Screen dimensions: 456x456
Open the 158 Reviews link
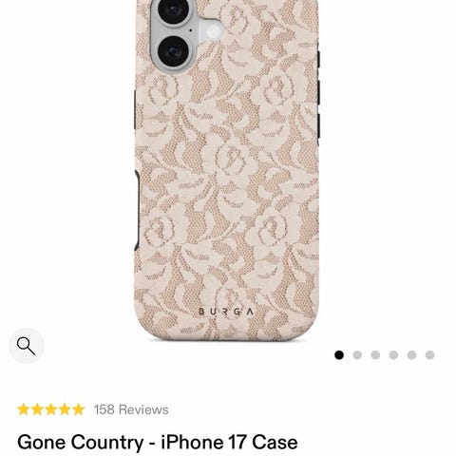131,409
